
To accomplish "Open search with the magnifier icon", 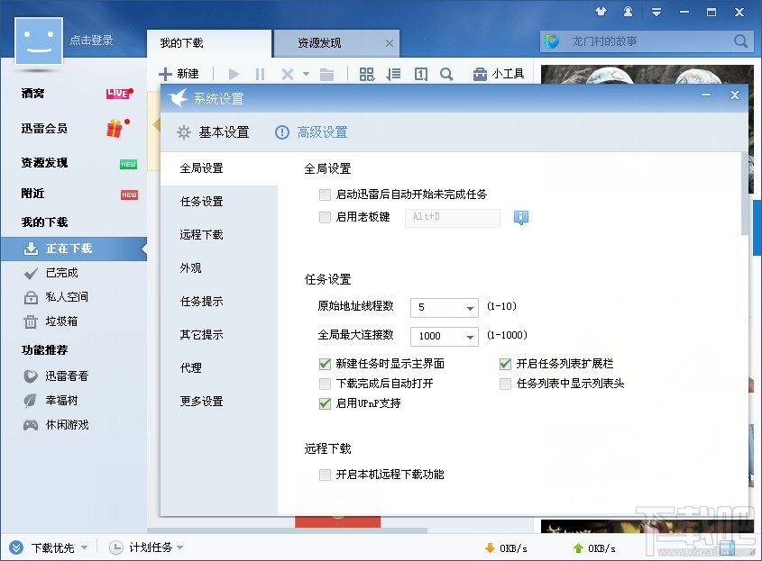I will (448, 73).
